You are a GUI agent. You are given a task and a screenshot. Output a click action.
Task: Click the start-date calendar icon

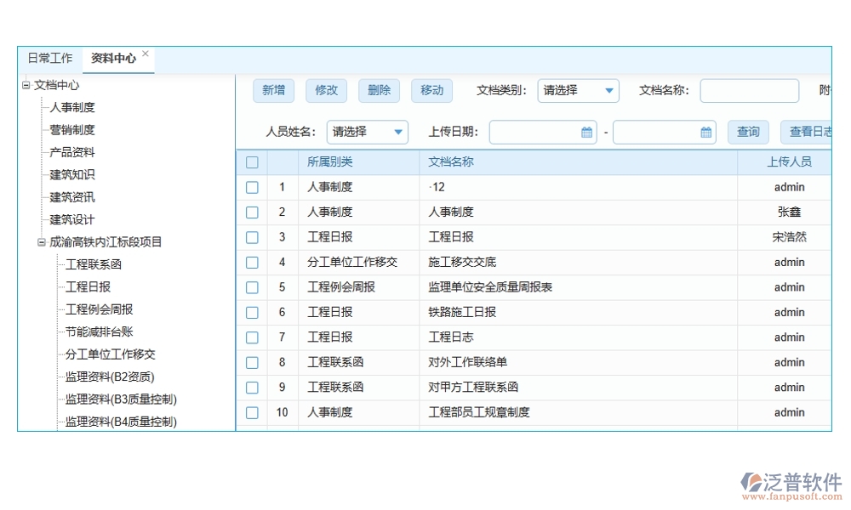coord(585,132)
